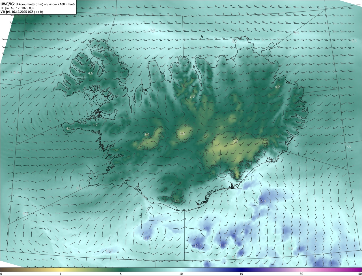The height and width of the screenshot is (276, 362).
Task: Click the 13.4 value in the southern sea
Action: point(223,245)
